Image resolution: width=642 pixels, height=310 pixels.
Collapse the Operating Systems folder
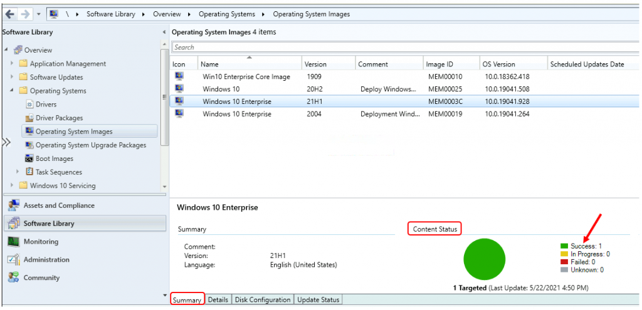[12, 90]
